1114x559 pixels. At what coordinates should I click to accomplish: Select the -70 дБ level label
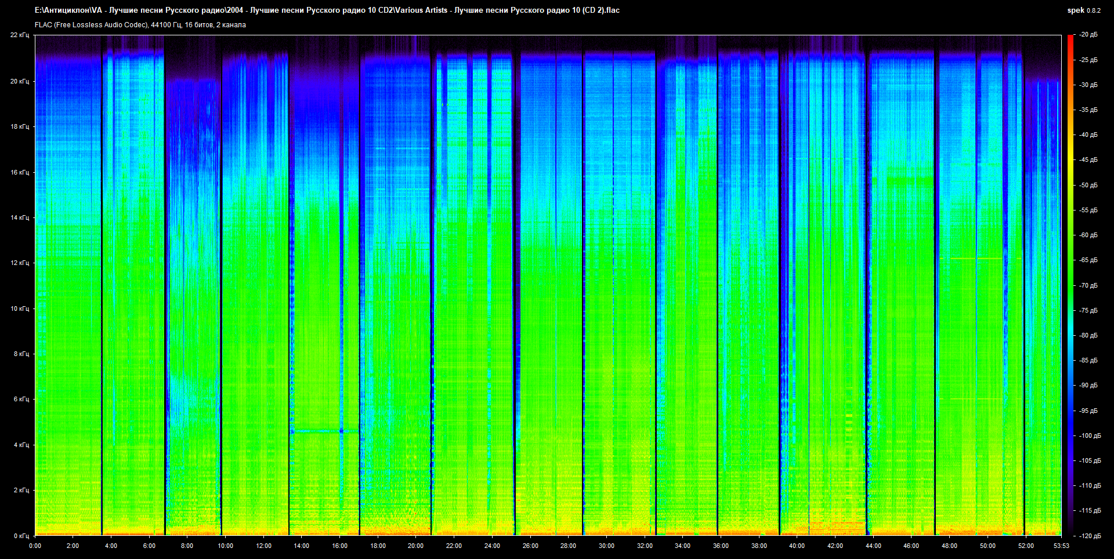pyautogui.click(x=1088, y=285)
